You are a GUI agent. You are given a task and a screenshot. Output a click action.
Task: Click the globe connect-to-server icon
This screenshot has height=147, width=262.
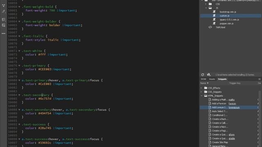pos(208,75)
